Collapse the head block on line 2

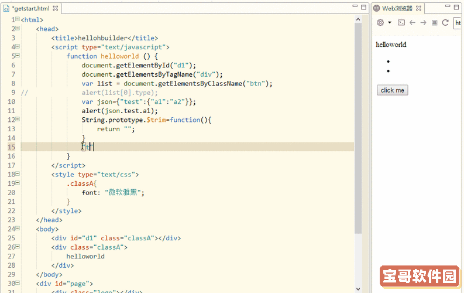click(x=18, y=29)
